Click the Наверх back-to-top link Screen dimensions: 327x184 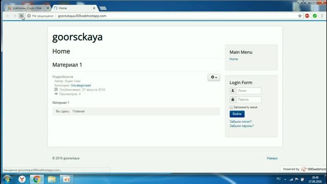coord(272,158)
